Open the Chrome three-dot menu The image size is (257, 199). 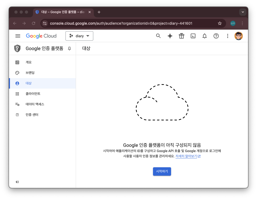pyautogui.click(x=242, y=23)
